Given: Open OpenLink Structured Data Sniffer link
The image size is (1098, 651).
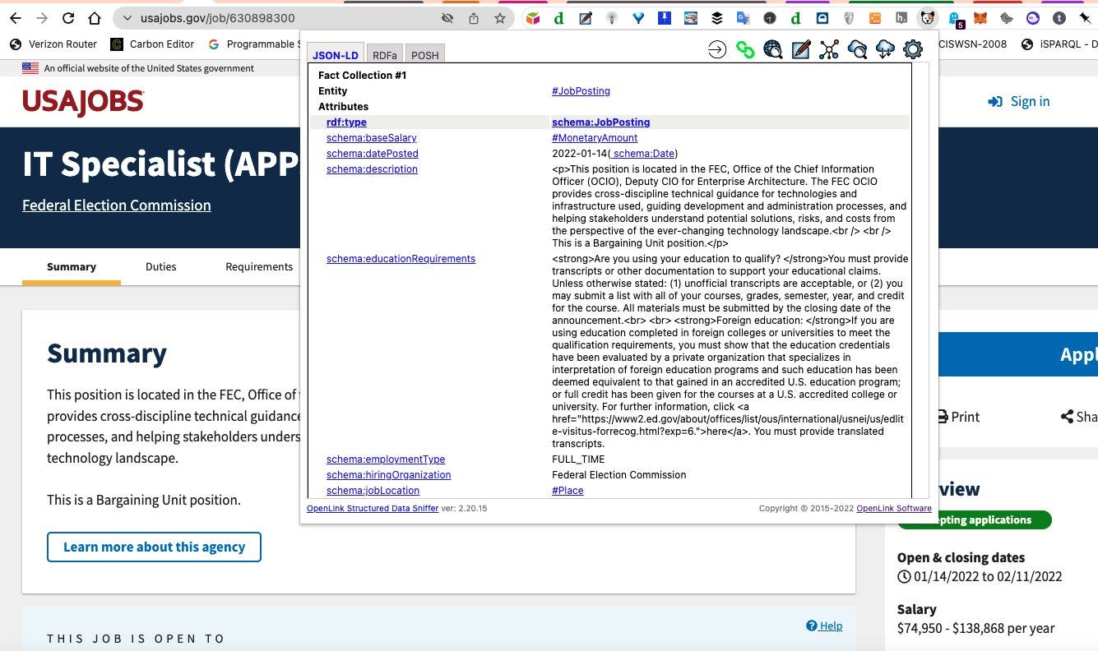Looking at the screenshot, I should tap(373, 509).
